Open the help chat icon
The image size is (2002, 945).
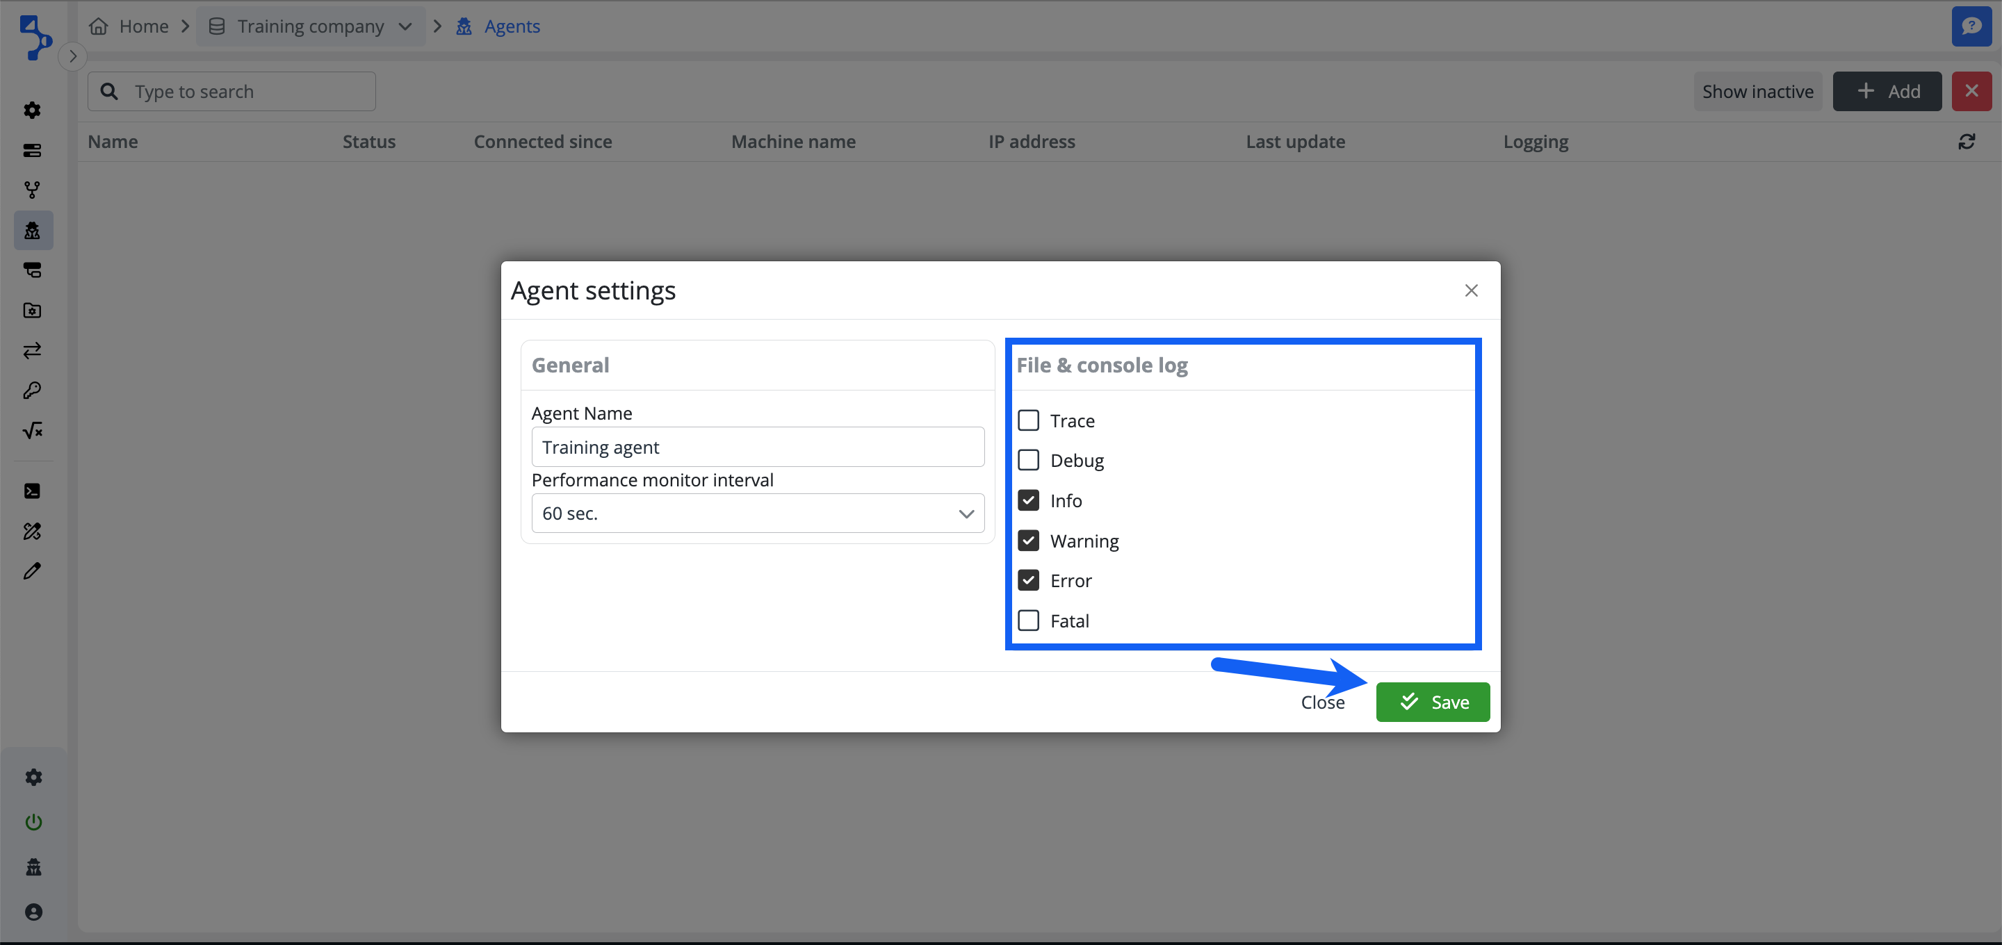[1971, 26]
